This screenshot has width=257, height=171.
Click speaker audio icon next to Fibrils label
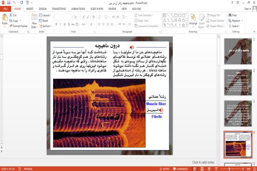click(161, 110)
